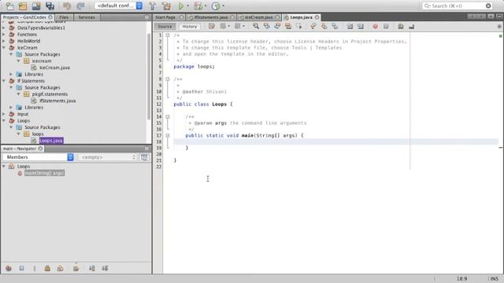Show the History view

[190, 27]
